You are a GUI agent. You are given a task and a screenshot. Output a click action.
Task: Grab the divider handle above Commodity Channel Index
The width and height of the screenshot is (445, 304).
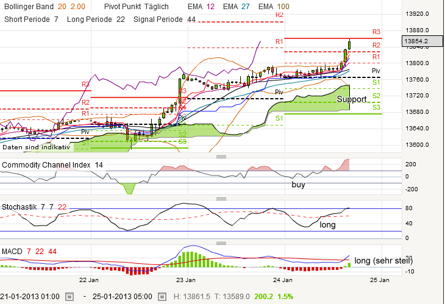coord(221,157)
